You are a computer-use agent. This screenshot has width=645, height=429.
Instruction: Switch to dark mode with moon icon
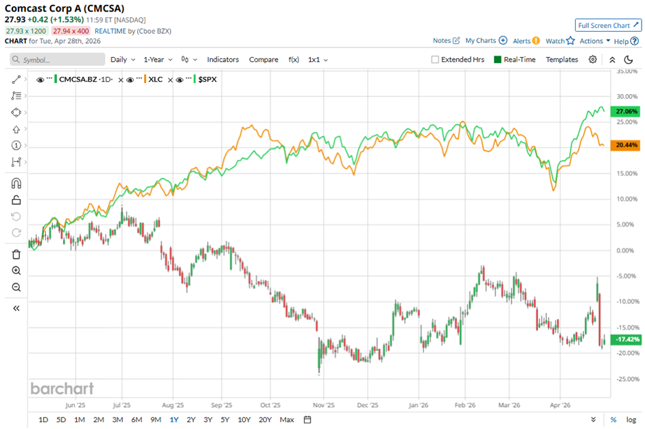[x=628, y=60]
